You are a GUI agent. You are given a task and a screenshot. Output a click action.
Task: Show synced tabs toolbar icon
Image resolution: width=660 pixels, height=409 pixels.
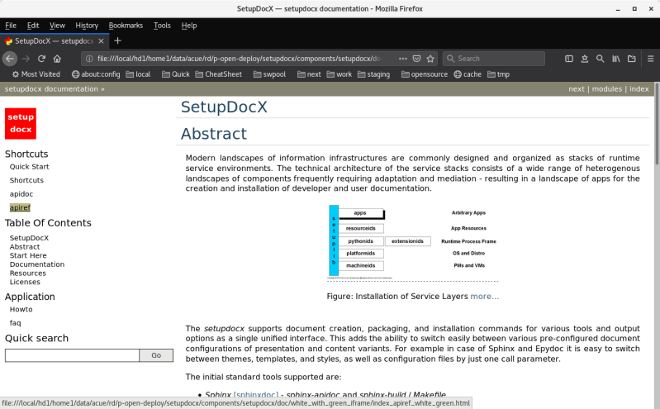631,59
